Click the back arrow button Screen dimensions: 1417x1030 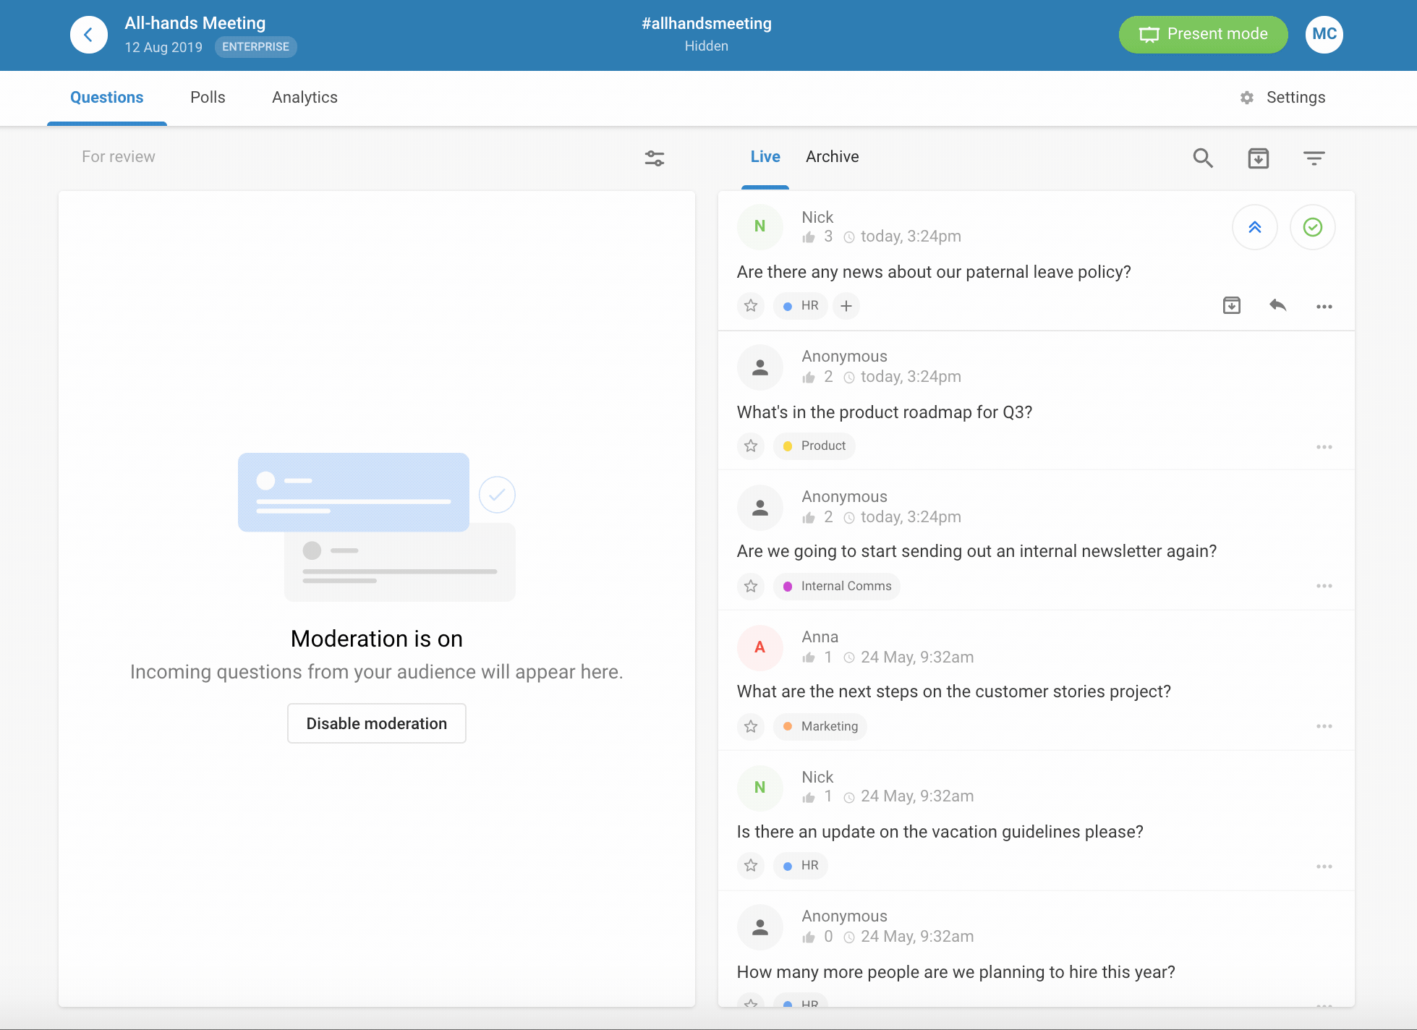tap(88, 35)
